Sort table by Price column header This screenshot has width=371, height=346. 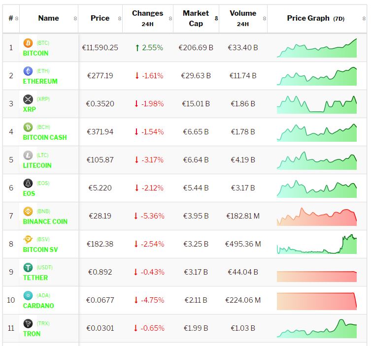tap(100, 18)
